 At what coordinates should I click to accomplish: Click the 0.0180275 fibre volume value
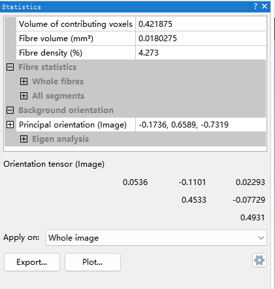point(157,39)
